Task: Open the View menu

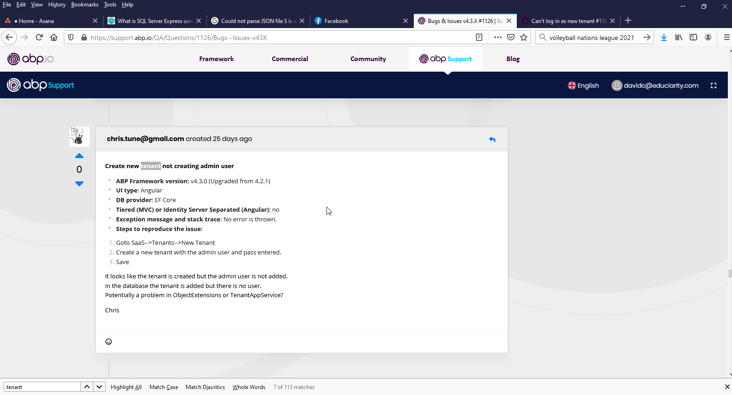Action: tap(37, 5)
